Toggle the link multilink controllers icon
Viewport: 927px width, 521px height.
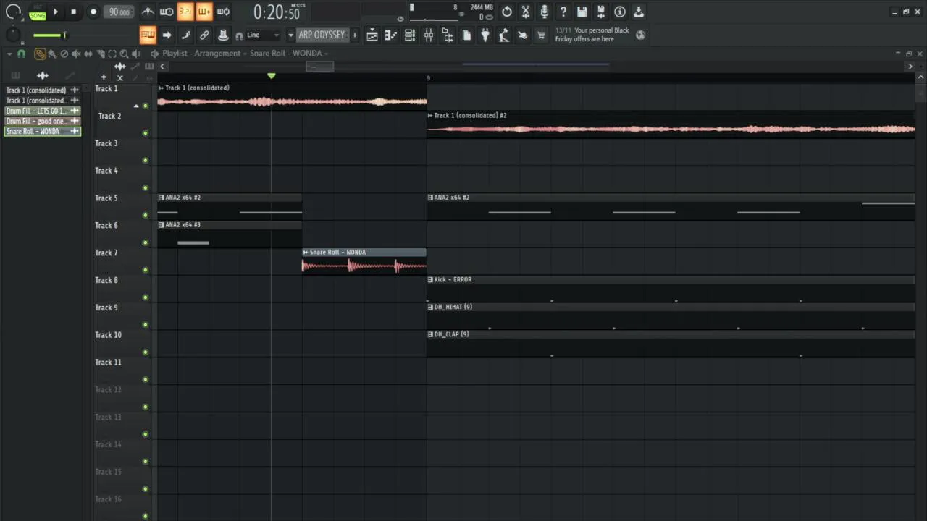point(204,35)
